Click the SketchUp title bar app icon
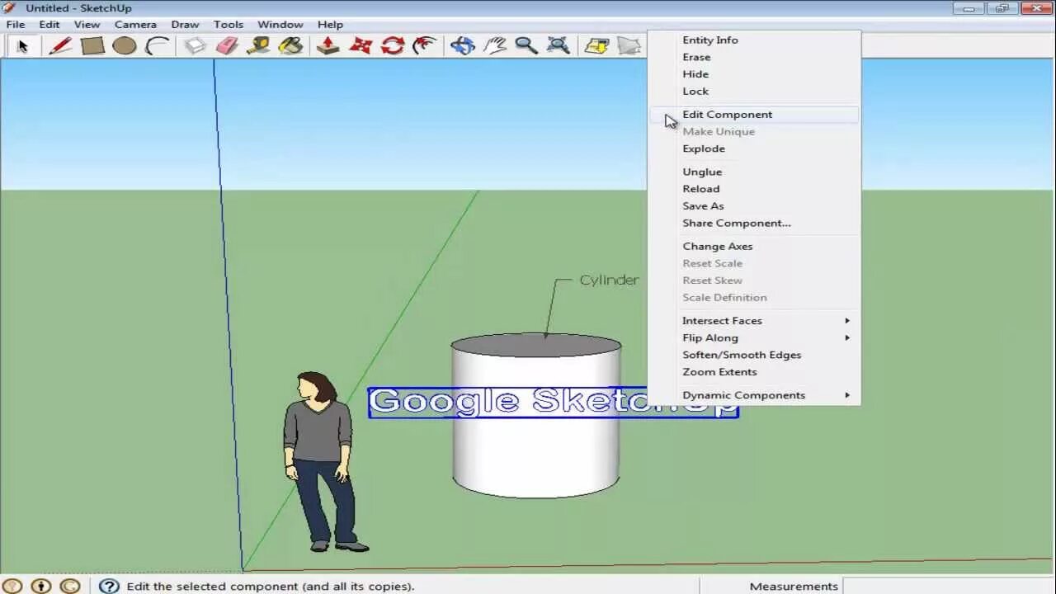1056x594 pixels. (10, 8)
